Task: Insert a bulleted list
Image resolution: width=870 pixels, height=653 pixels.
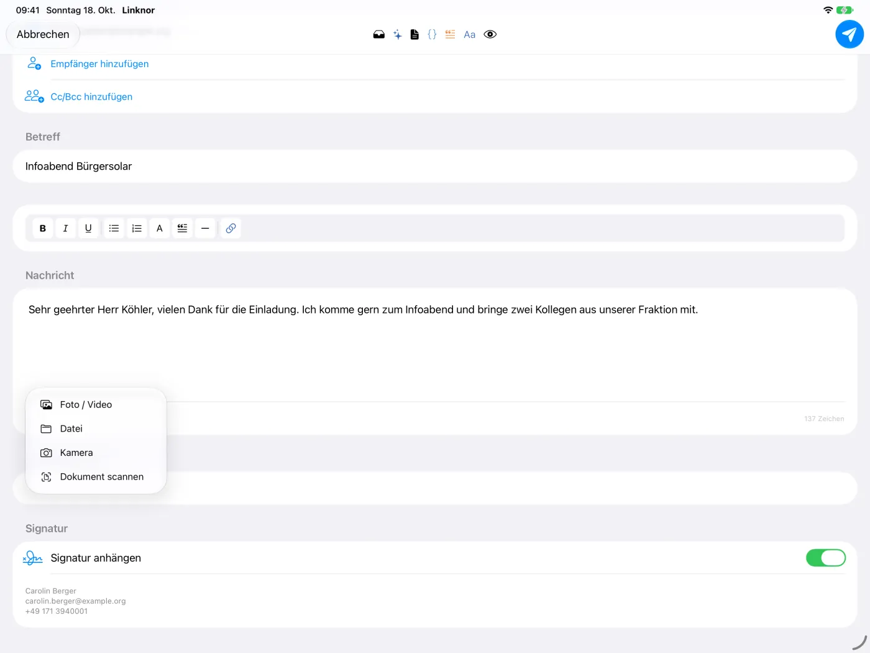Action: pyautogui.click(x=114, y=228)
